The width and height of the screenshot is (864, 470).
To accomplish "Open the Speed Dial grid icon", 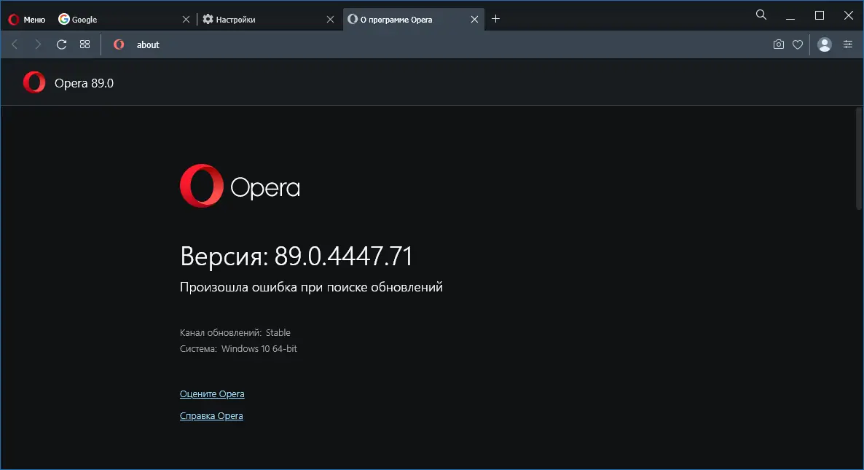I will tap(85, 44).
